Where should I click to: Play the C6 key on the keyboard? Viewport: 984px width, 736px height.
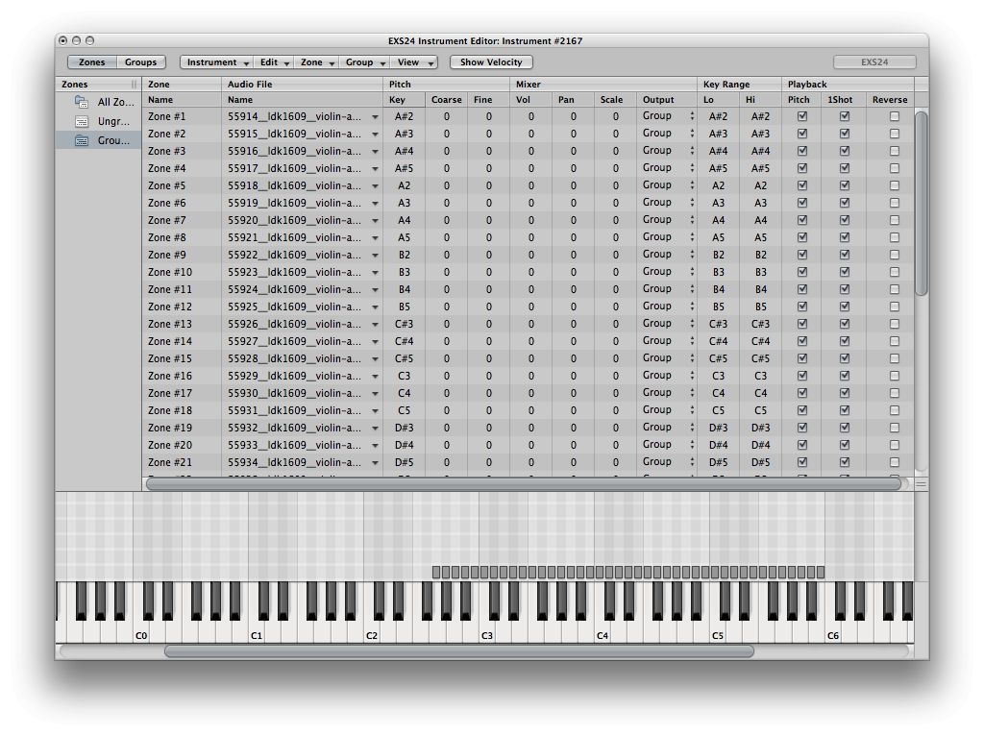click(833, 632)
